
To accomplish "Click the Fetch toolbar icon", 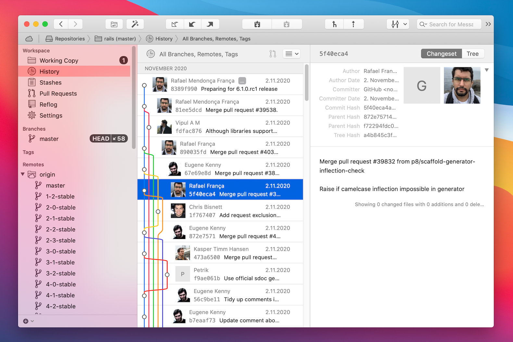I will click(175, 24).
